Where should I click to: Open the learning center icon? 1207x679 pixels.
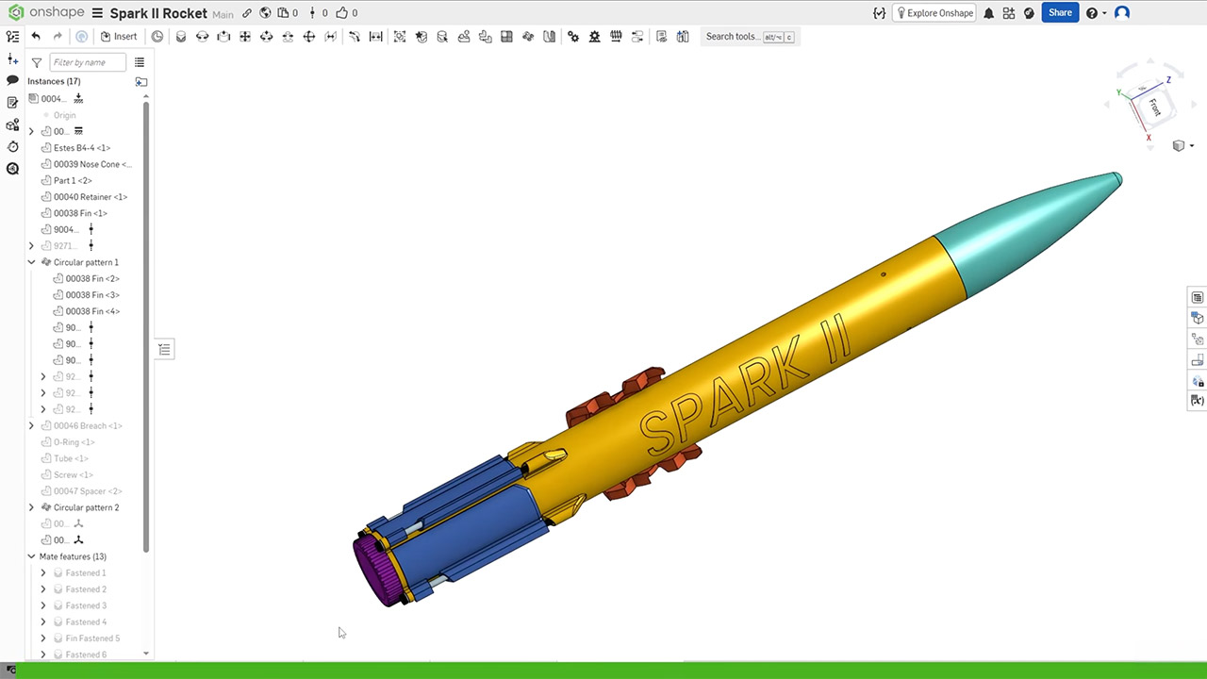[x=1029, y=13]
